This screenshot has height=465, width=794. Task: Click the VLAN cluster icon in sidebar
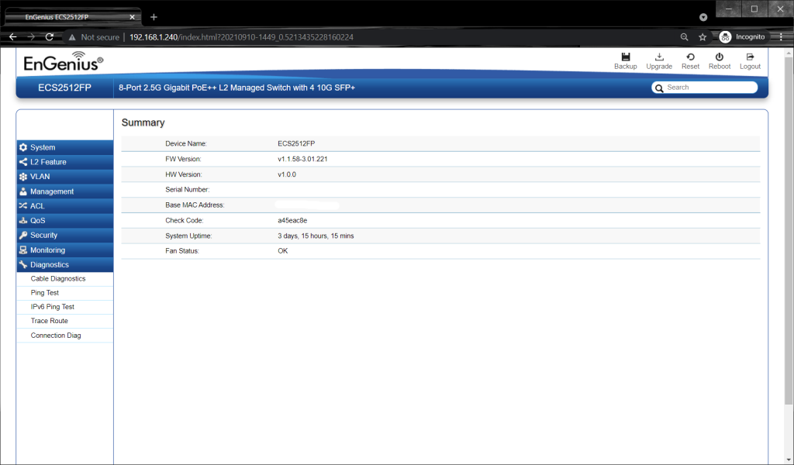22,177
